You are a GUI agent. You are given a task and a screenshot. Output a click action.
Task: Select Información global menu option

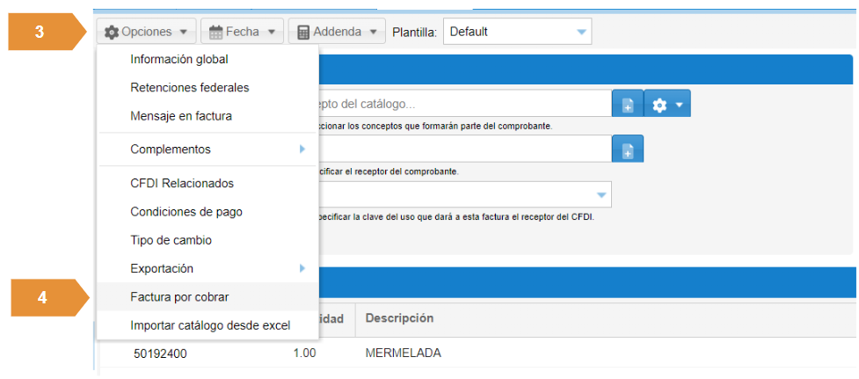pyautogui.click(x=179, y=60)
